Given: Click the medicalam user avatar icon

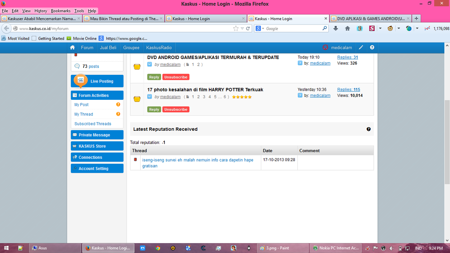Looking at the screenshot, I should click(326, 47).
